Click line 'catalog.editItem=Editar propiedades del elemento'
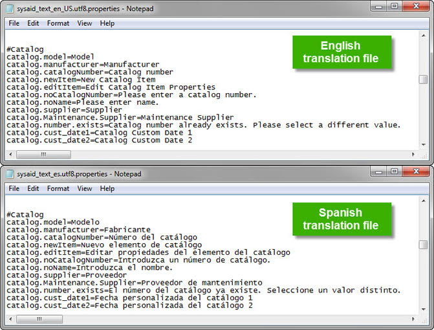 [148, 252]
